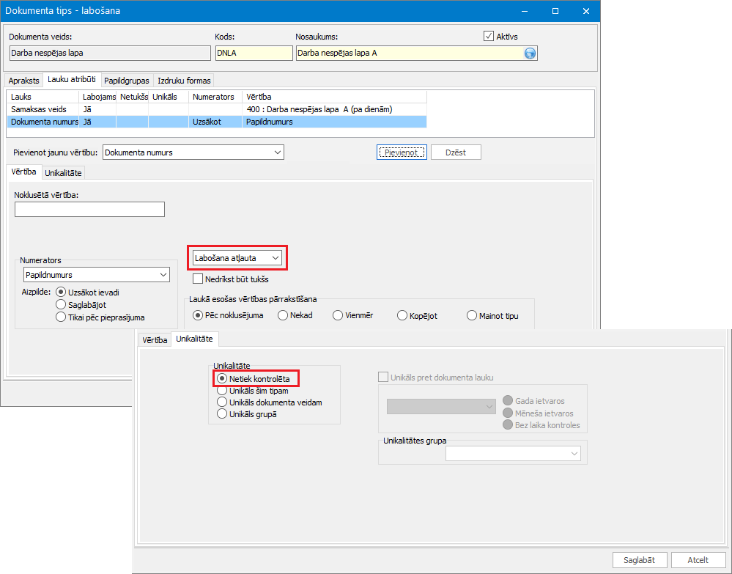732x574 pixels.
Task: Click the Labojams column header
Action: click(97, 97)
